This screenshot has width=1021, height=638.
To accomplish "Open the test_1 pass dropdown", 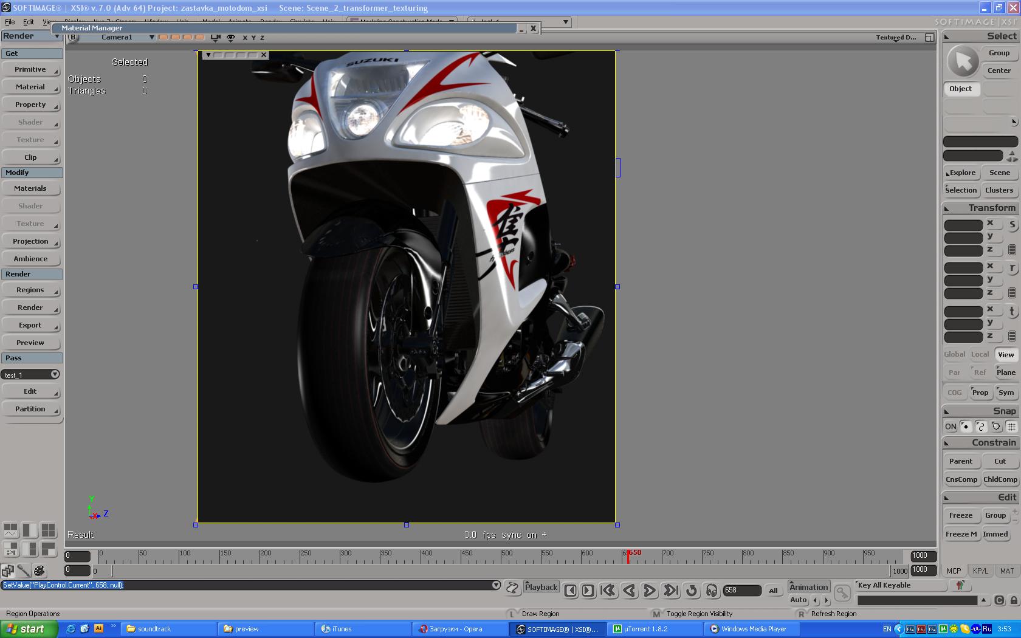I will [30, 374].
